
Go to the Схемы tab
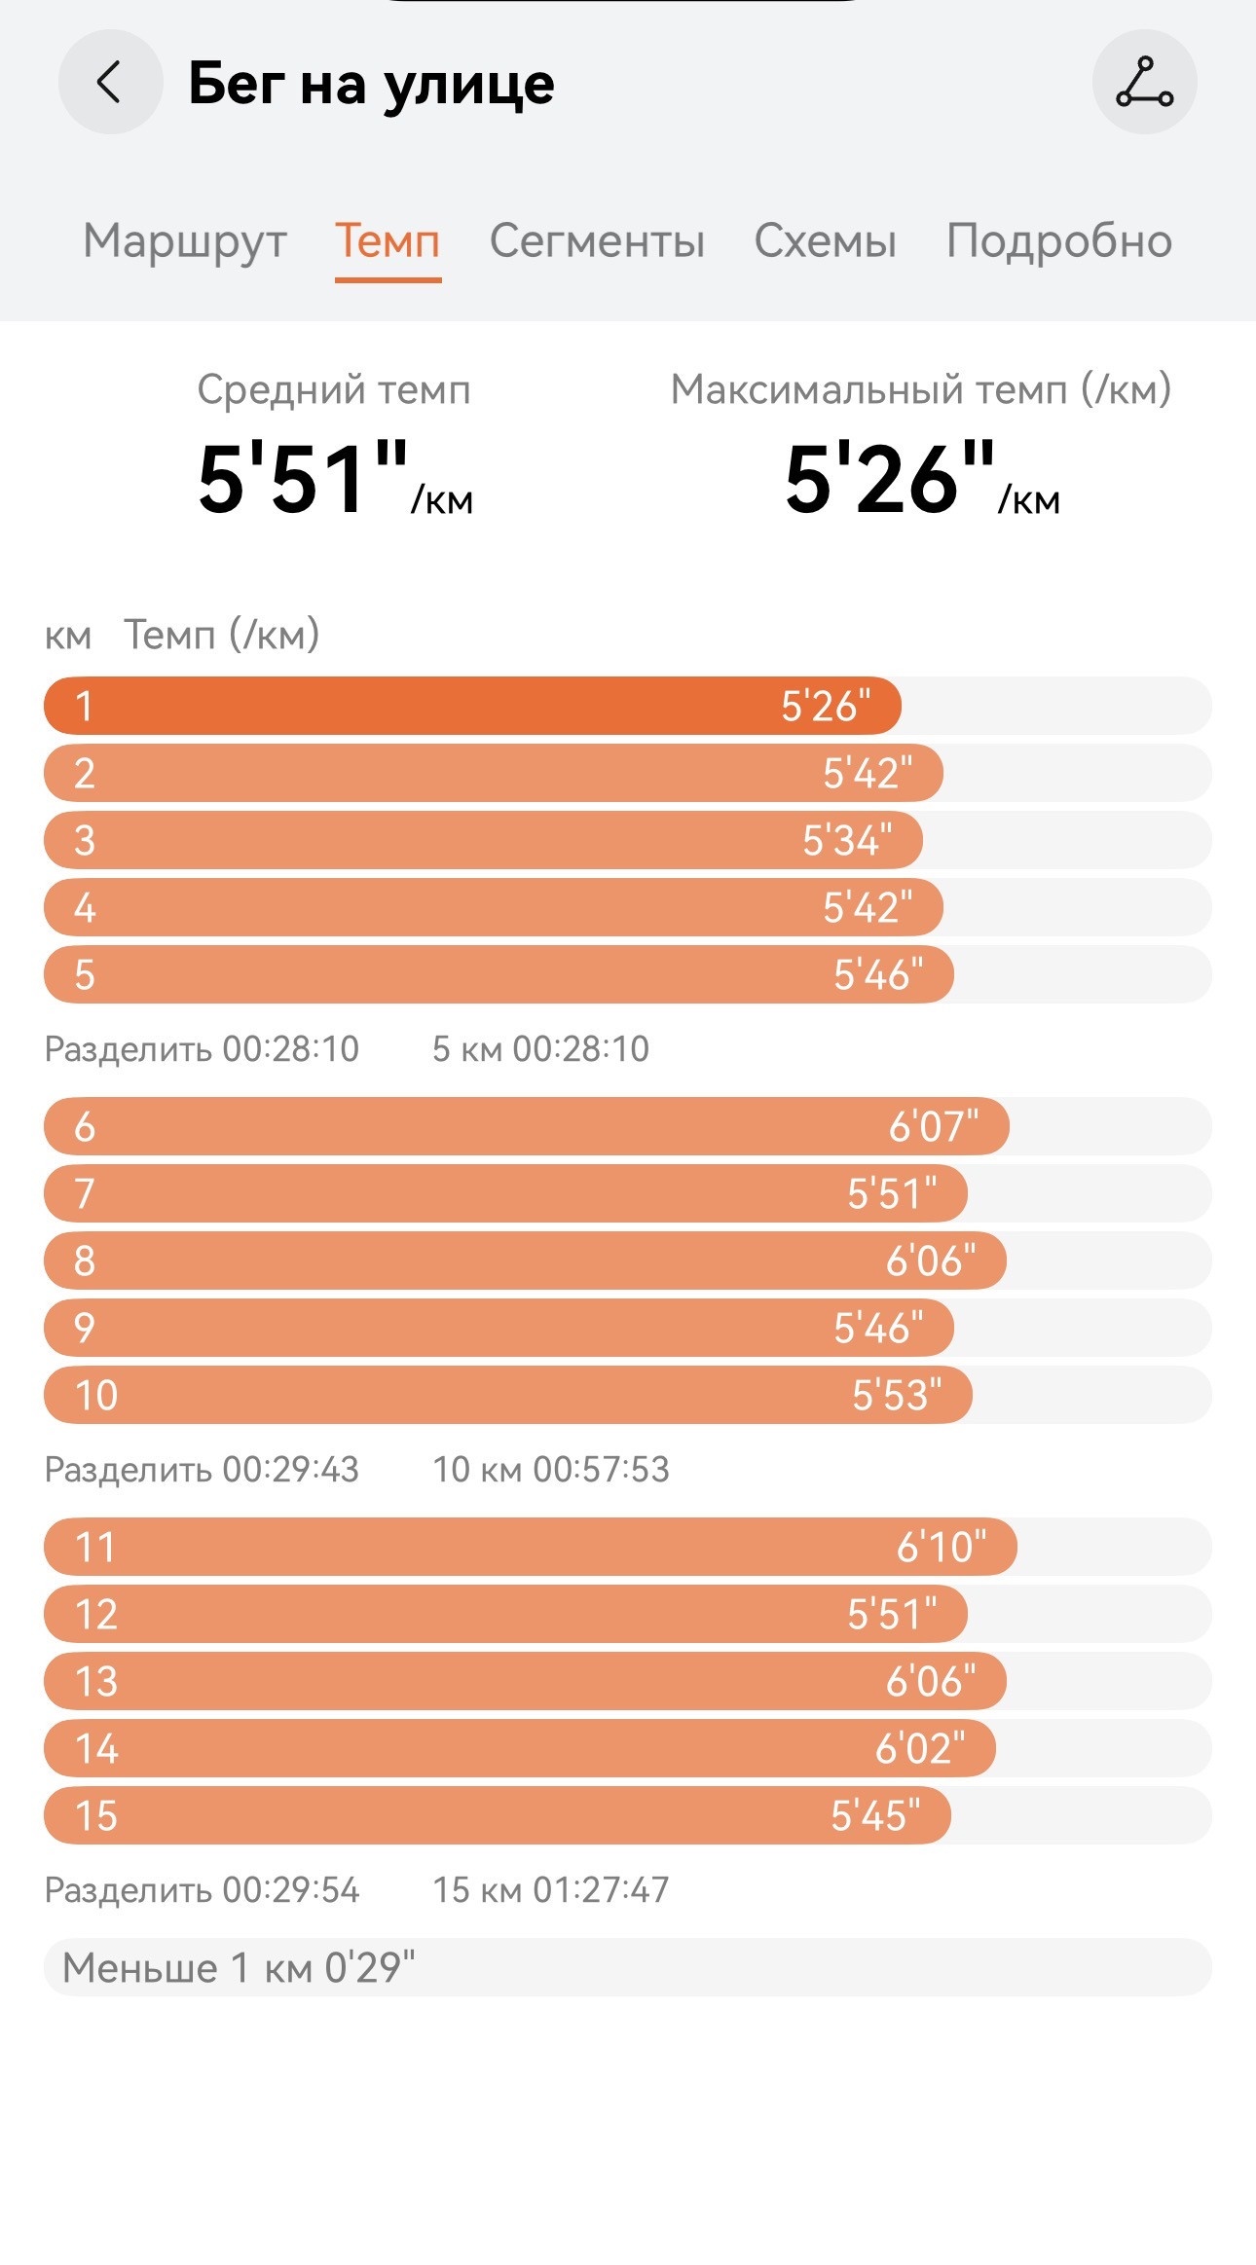point(826,240)
